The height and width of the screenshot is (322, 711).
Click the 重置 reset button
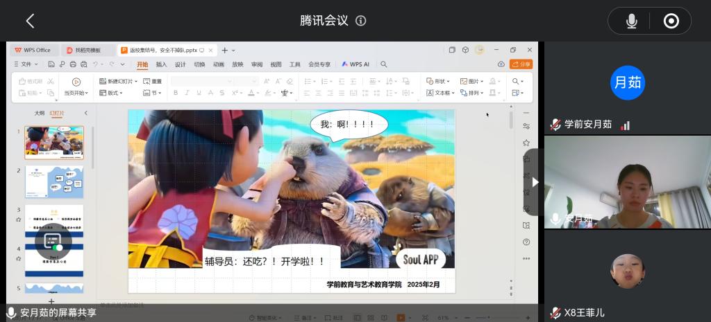(x=152, y=82)
